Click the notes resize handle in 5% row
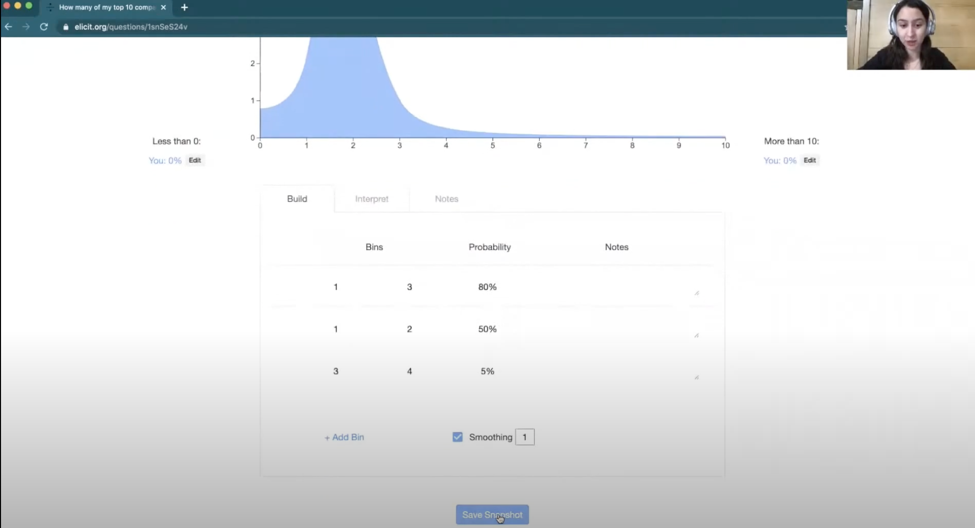975x528 pixels. 696,377
